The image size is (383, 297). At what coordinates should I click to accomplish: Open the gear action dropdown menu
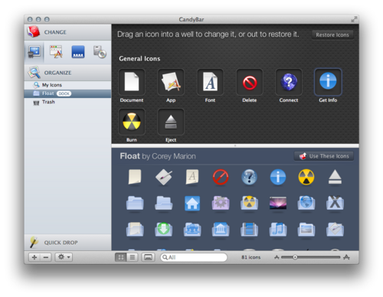tap(64, 257)
